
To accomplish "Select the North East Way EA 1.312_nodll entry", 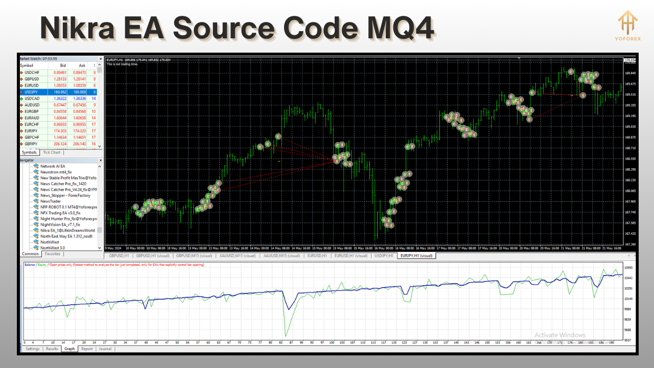I will click(x=66, y=236).
